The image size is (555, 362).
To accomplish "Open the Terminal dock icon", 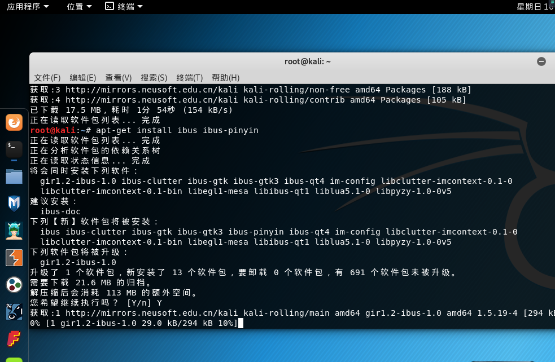I will click(x=14, y=149).
